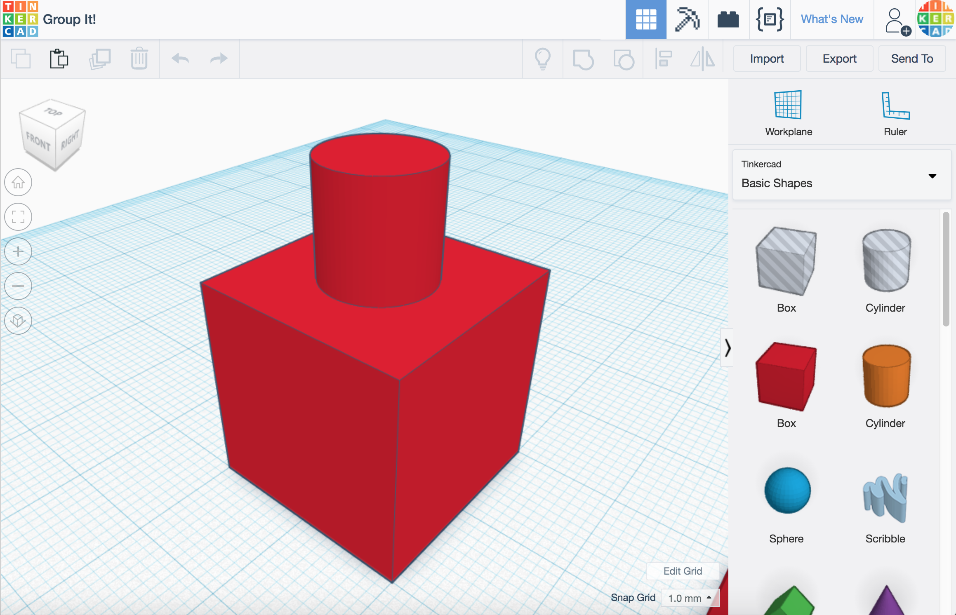Undo the last action
Image resolution: width=956 pixels, height=615 pixels.
[x=180, y=59]
